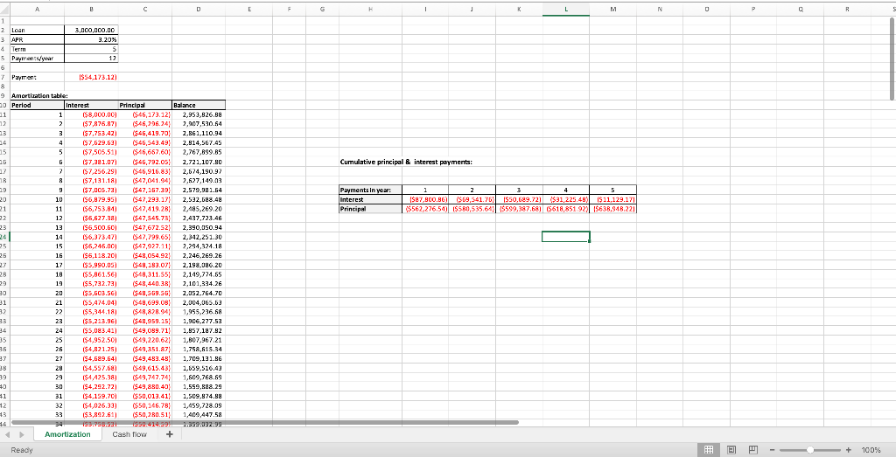Select year 3 interest ($50,689.72)

click(519, 200)
